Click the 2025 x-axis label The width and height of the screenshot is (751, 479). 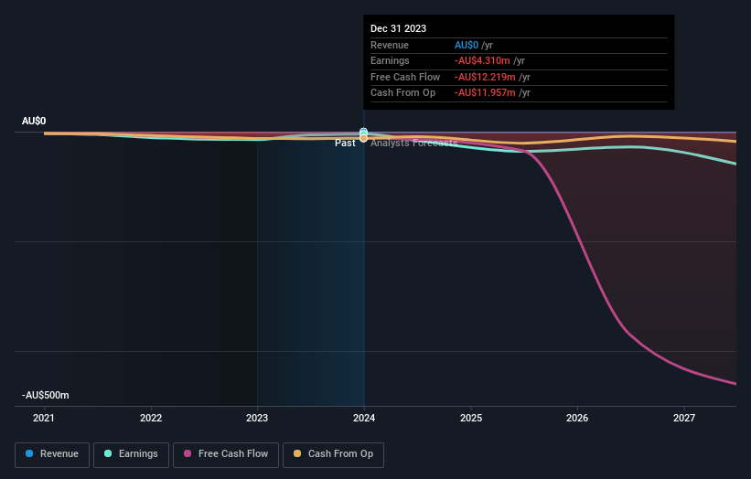471,418
